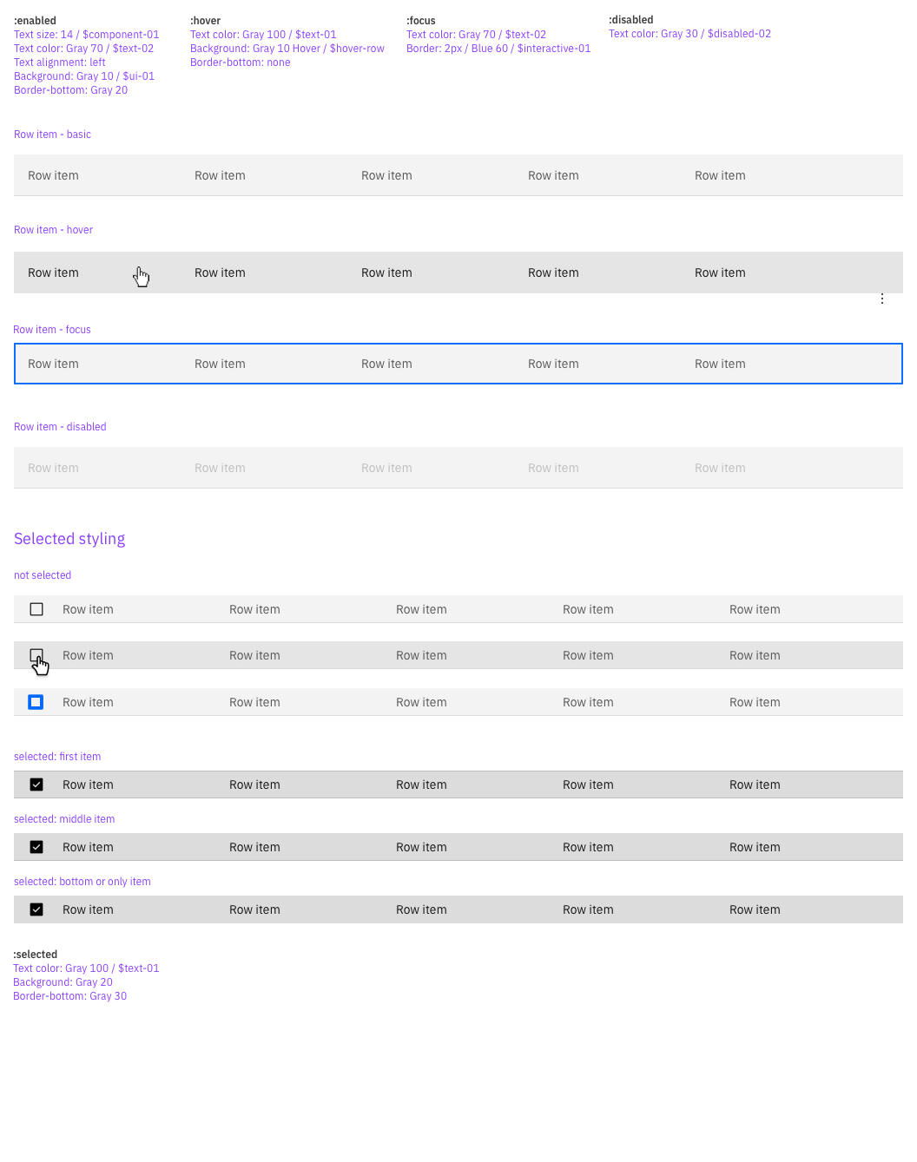
Task: Click 'Background: Gray 10 Hover / $hover-row' line
Action: 287,49
